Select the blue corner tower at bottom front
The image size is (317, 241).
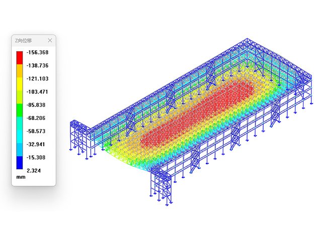click(x=161, y=183)
